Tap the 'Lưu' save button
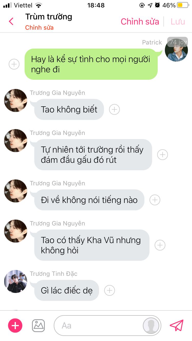Image resolution: width=192 pixels, height=341 pixels. [x=178, y=22]
